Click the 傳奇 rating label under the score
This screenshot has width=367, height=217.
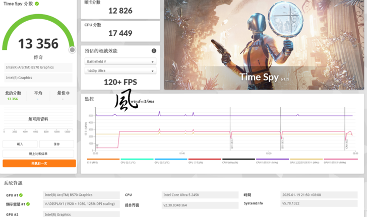tap(38, 57)
